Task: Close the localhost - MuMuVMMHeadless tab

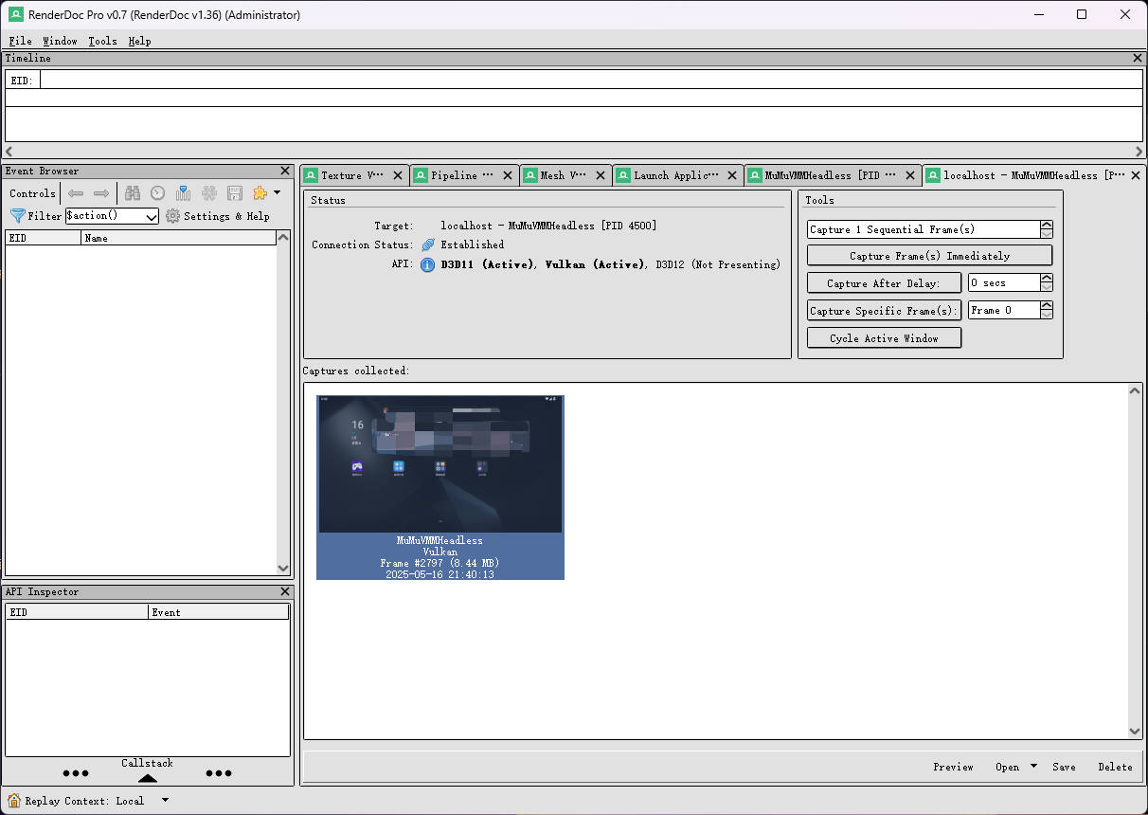Action: pyautogui.click(x=1136, y=175)
